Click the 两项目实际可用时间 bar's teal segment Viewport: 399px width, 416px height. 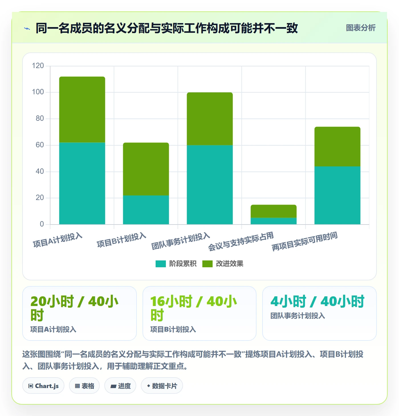pos(337,195)
